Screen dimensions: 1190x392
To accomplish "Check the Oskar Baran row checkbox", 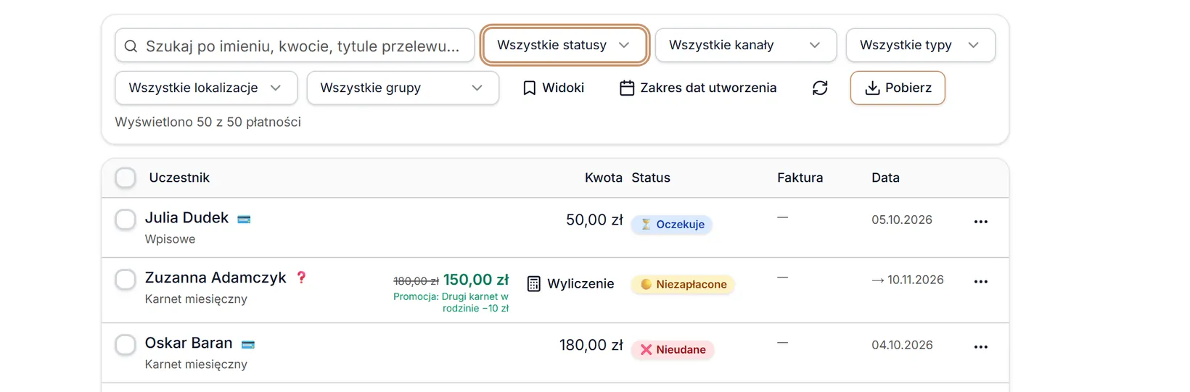I will [126, 345].
